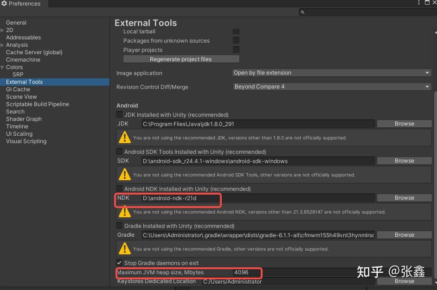The width and height of the screenshot is (437, 290).
Task: Disable Stop Gradle daemons on exit
Action: coord(119,263)
